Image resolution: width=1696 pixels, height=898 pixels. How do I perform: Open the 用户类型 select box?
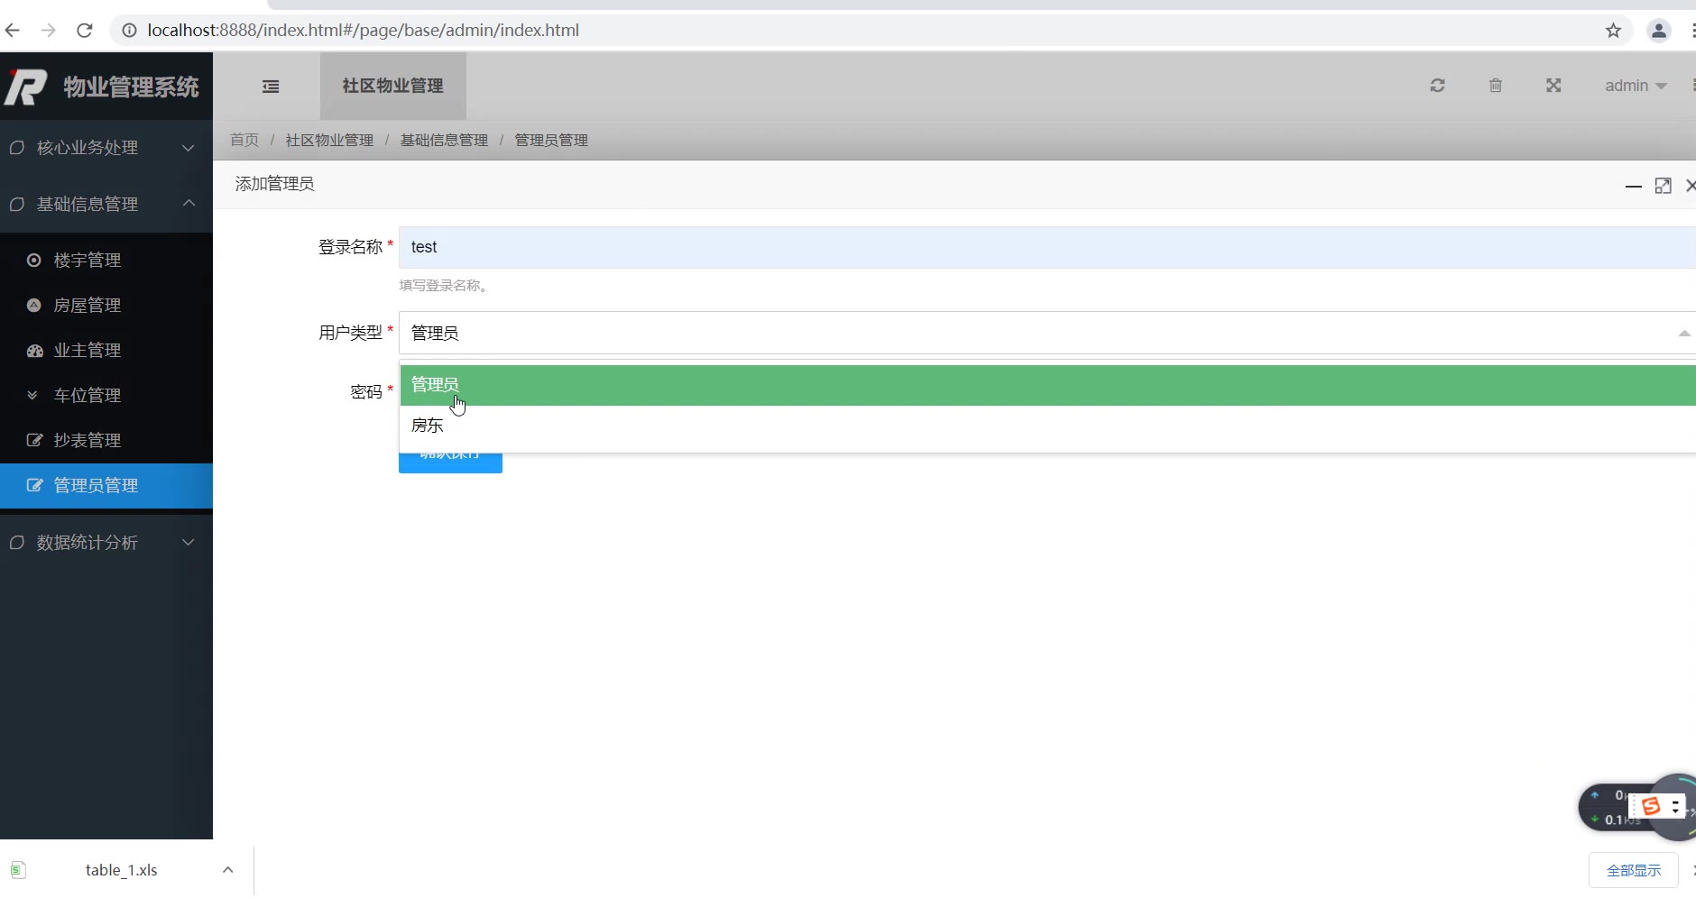coord(1047,334)
